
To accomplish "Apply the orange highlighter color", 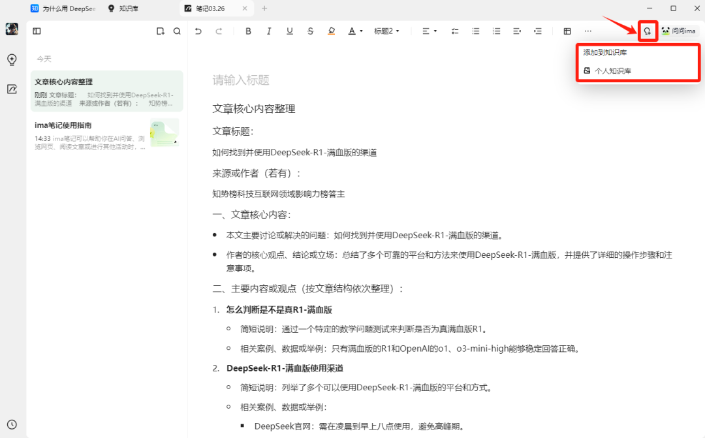I will 332,31.
